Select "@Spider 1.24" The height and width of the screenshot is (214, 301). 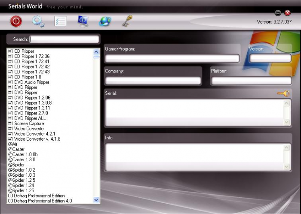pyautogui.click(x=21, y=185)
